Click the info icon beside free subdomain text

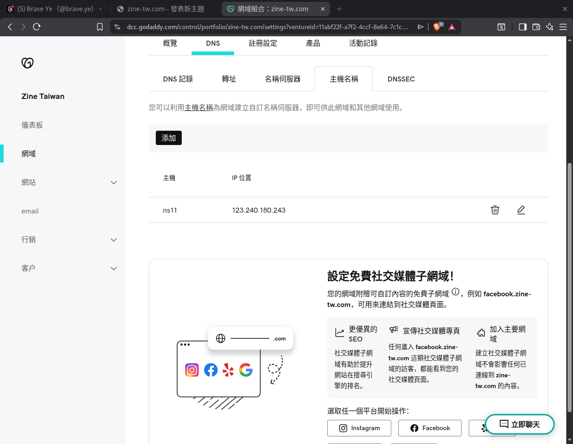455,292
